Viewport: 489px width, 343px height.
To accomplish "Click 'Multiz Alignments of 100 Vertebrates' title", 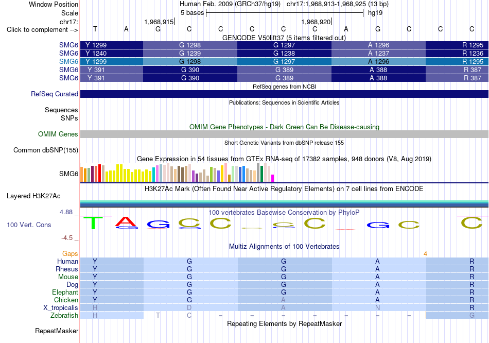I will click(x=284, y=247).
